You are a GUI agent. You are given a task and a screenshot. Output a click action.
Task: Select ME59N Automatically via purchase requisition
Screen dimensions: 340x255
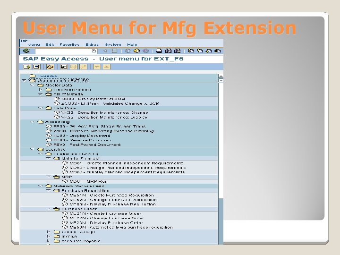(121, 227)
